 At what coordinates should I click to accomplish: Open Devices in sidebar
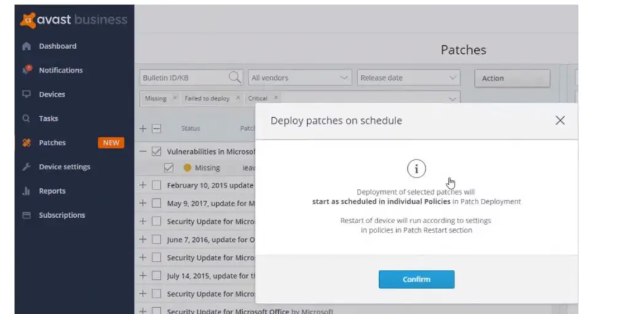pyautogui.click(x=52, y=94)
